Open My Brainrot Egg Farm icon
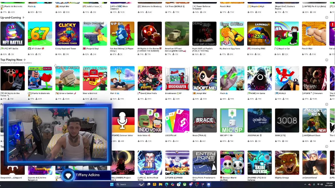 pos(232,34)
